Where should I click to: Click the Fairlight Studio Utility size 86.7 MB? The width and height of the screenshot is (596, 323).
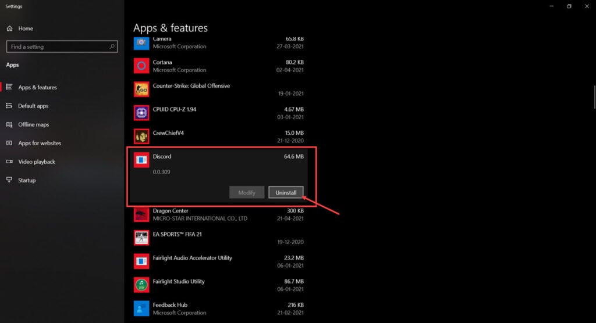[294, 281]
